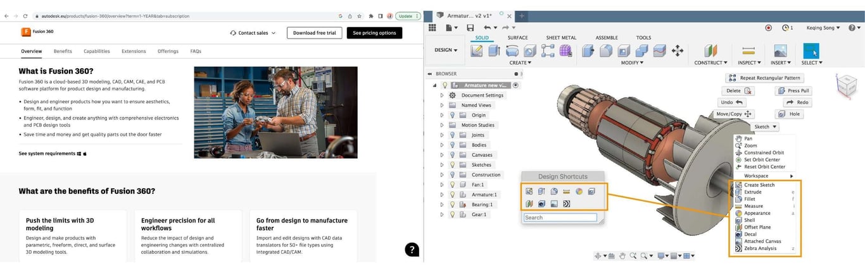Open Workspace submenu in context menu

764,176
